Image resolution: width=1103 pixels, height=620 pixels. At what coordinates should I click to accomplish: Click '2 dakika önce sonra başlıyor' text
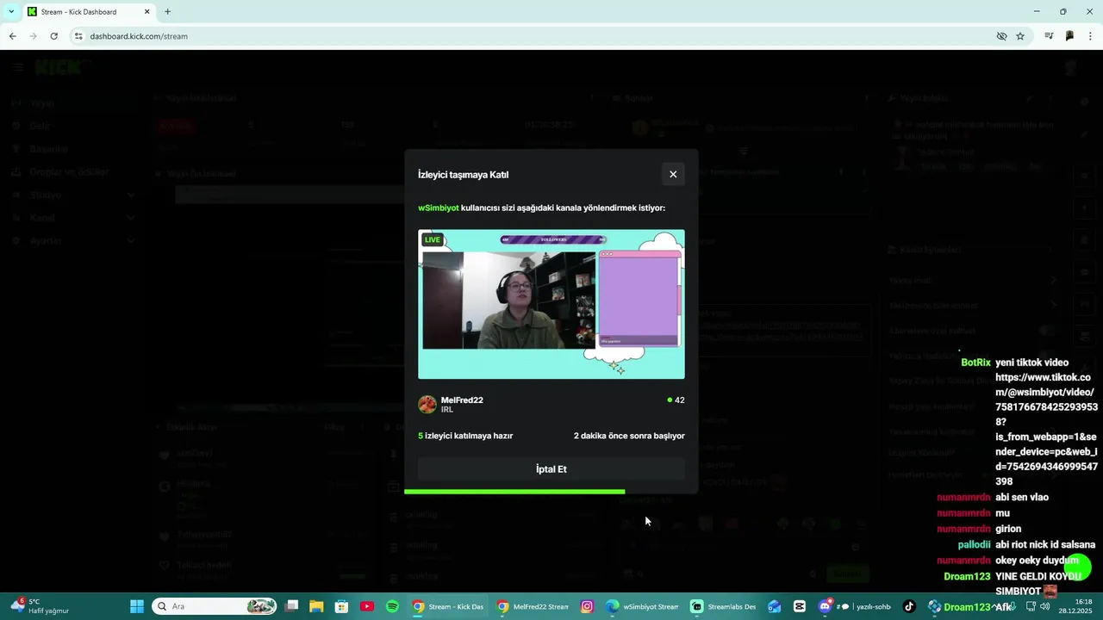[x=629, y=436]
